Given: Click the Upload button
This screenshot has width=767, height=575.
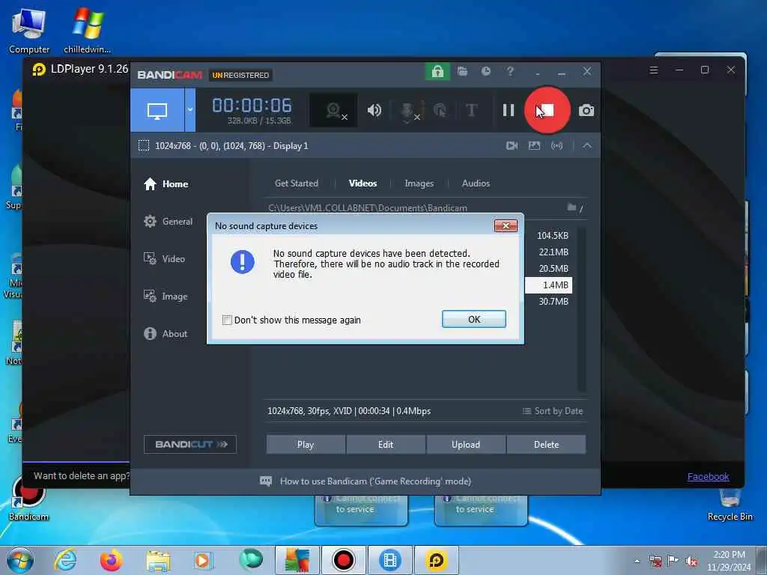Looking at the screenshot, I should click(466, 445).
